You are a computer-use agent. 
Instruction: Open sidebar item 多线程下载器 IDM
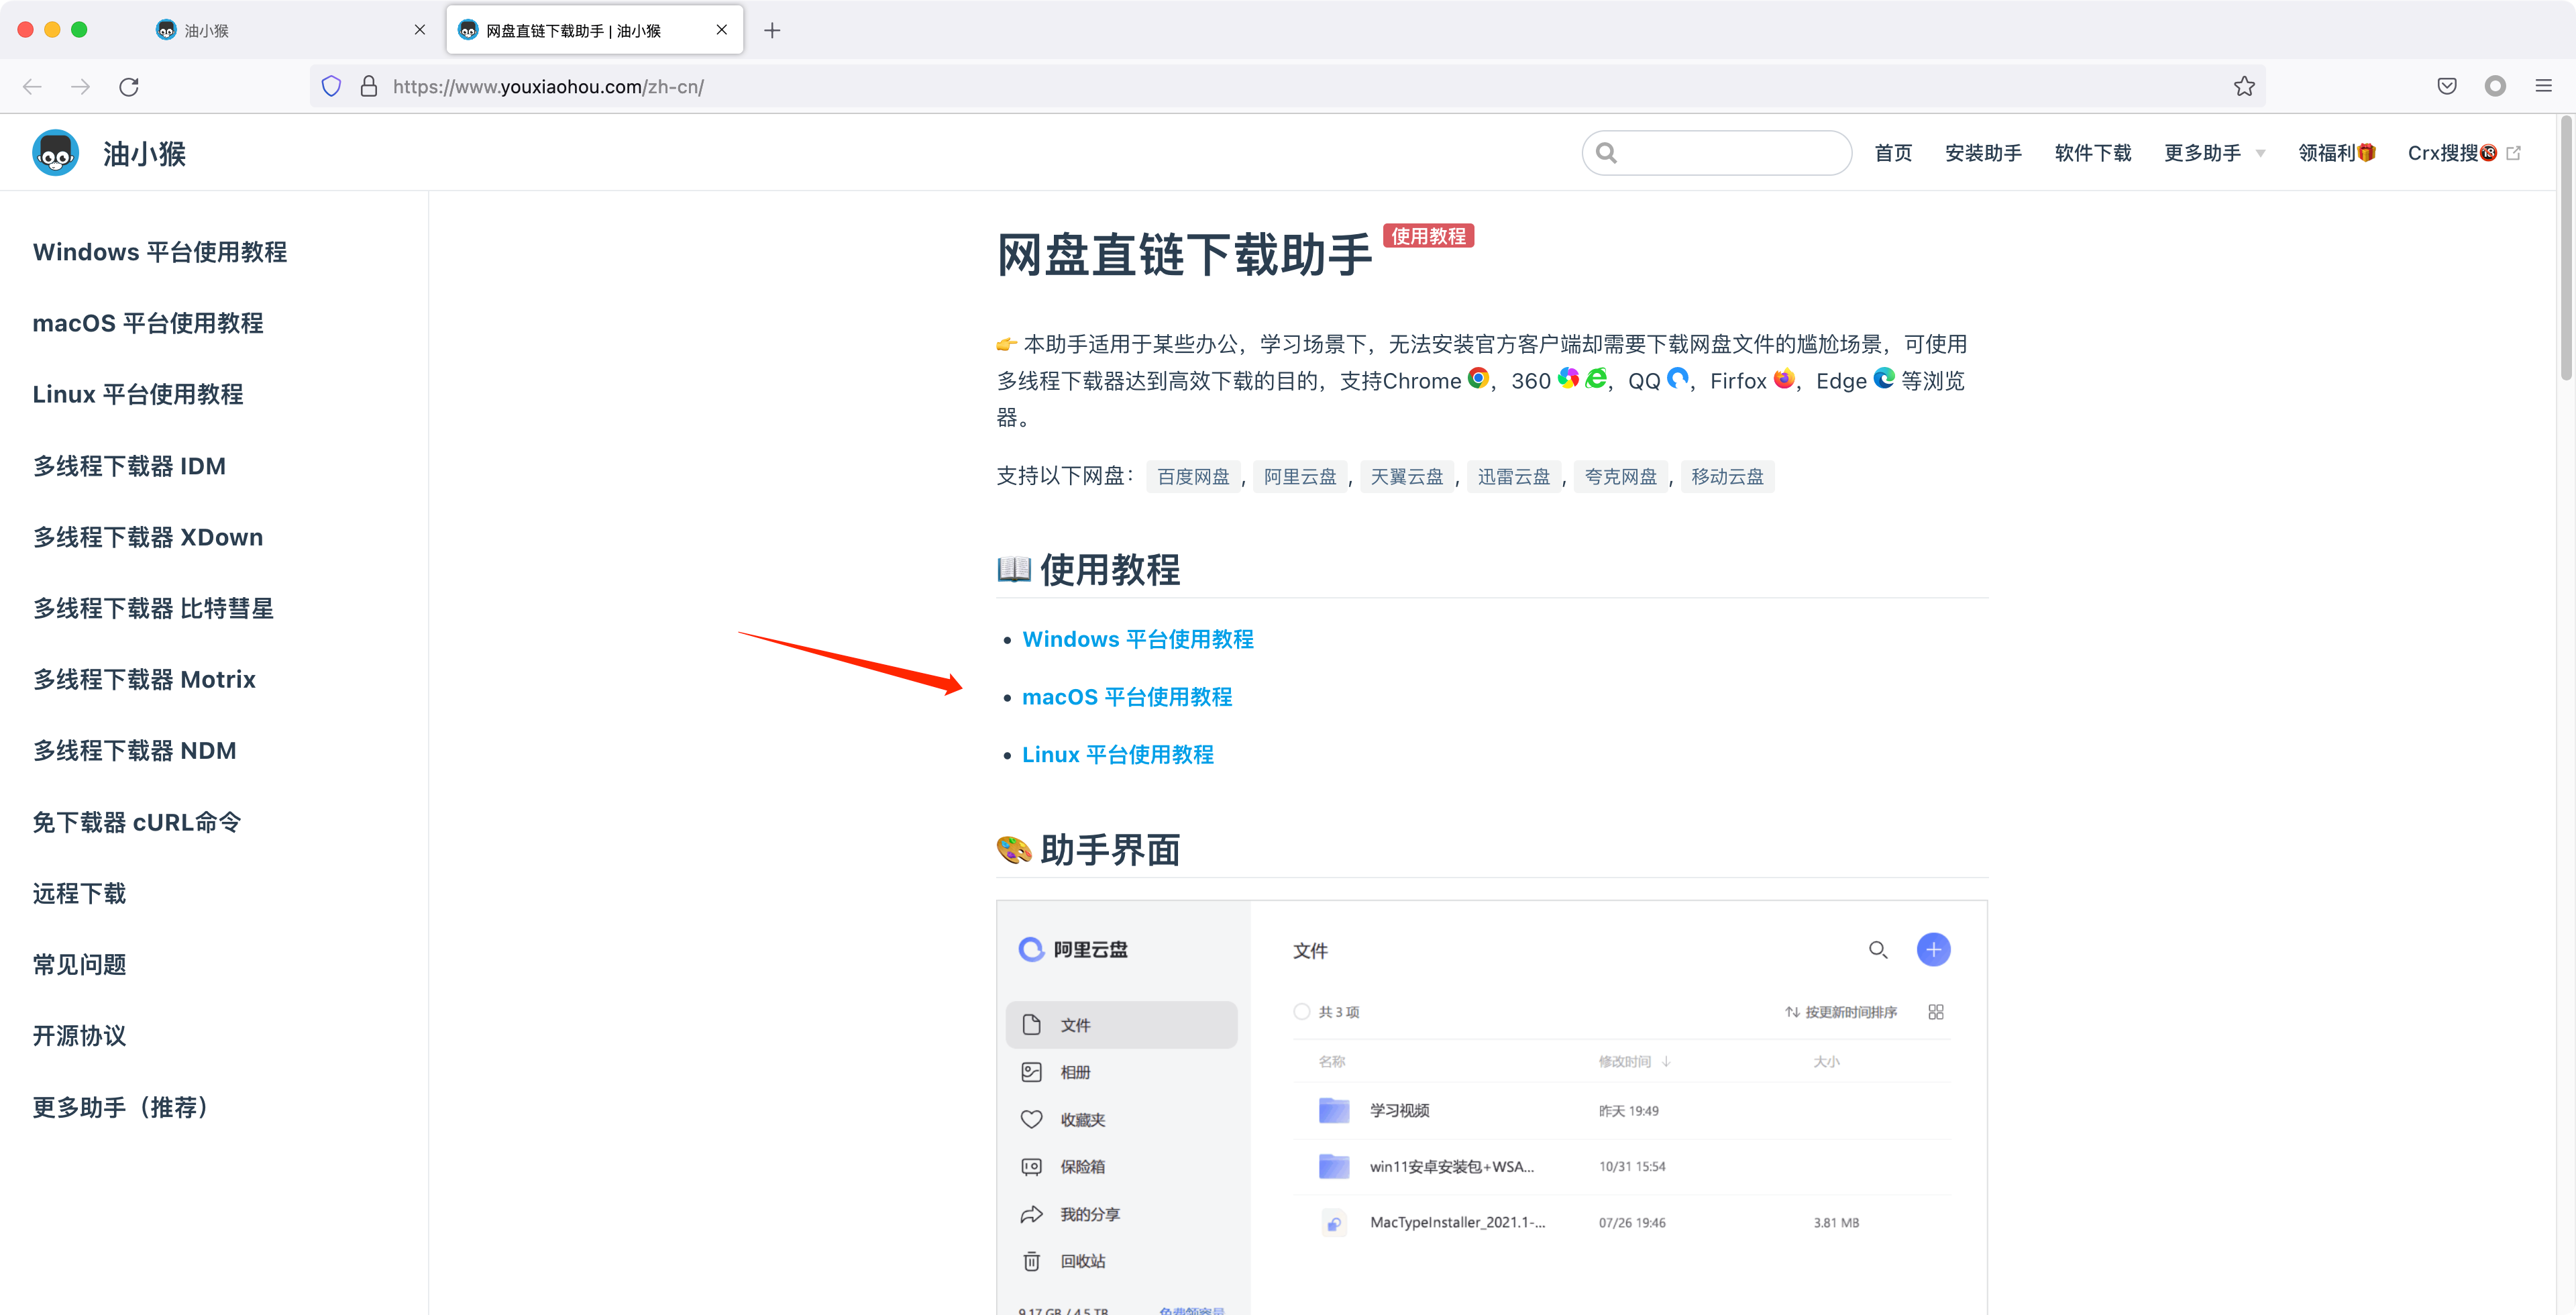click(x=129, y=466)
